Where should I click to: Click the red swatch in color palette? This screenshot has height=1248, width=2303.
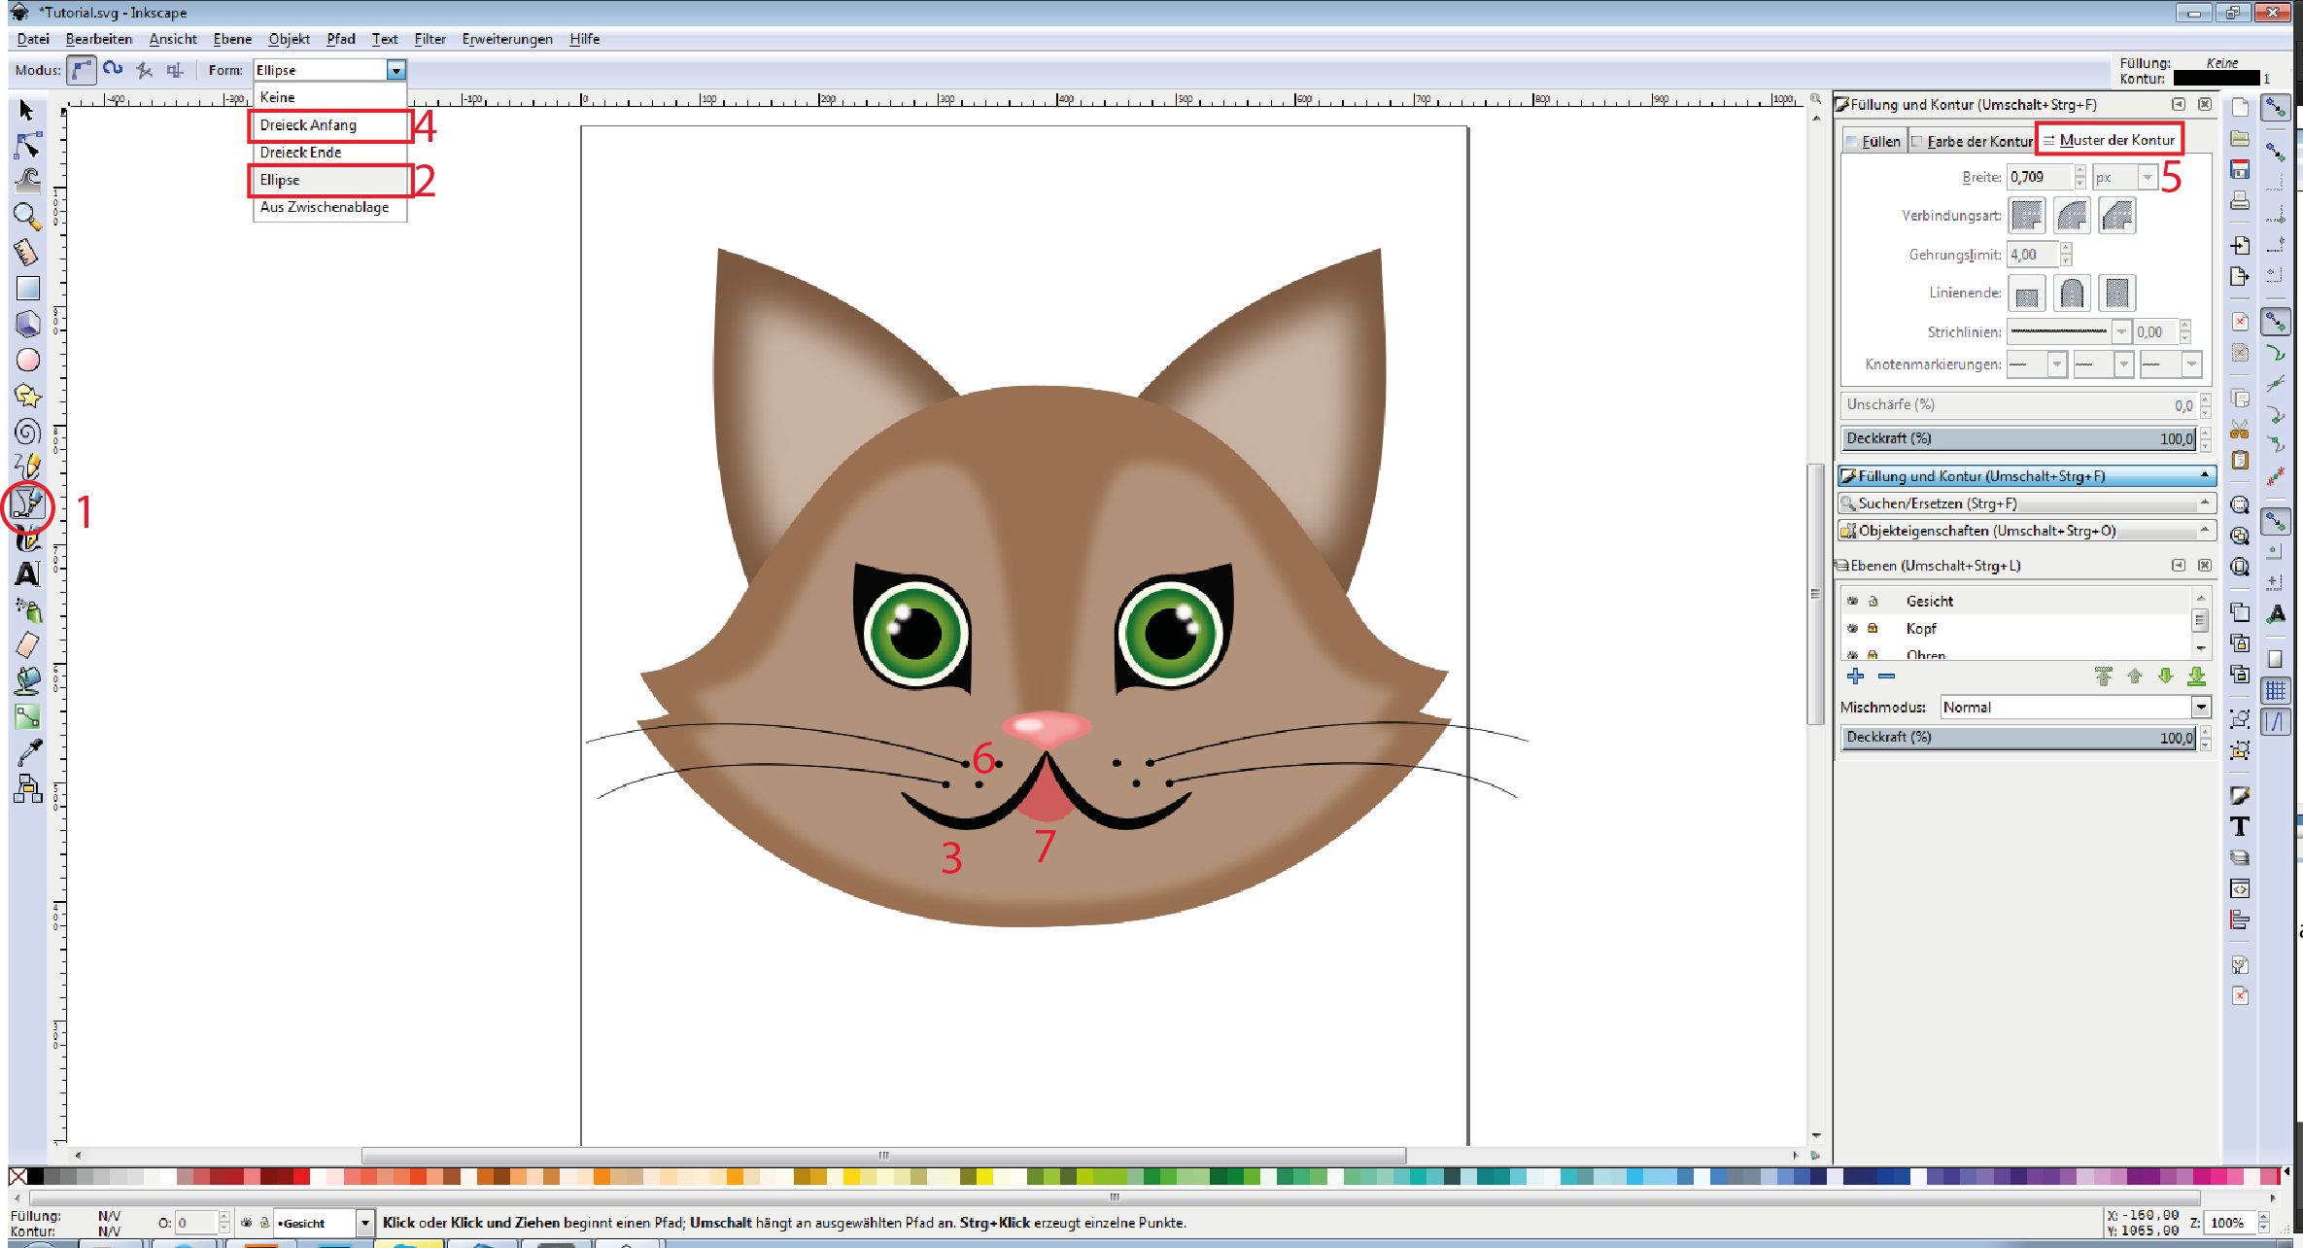(301, 1176)
